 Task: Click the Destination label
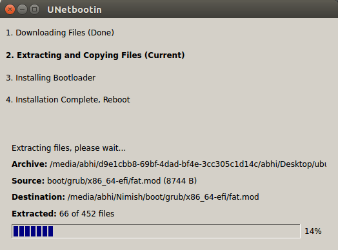(x=38, y=197)
